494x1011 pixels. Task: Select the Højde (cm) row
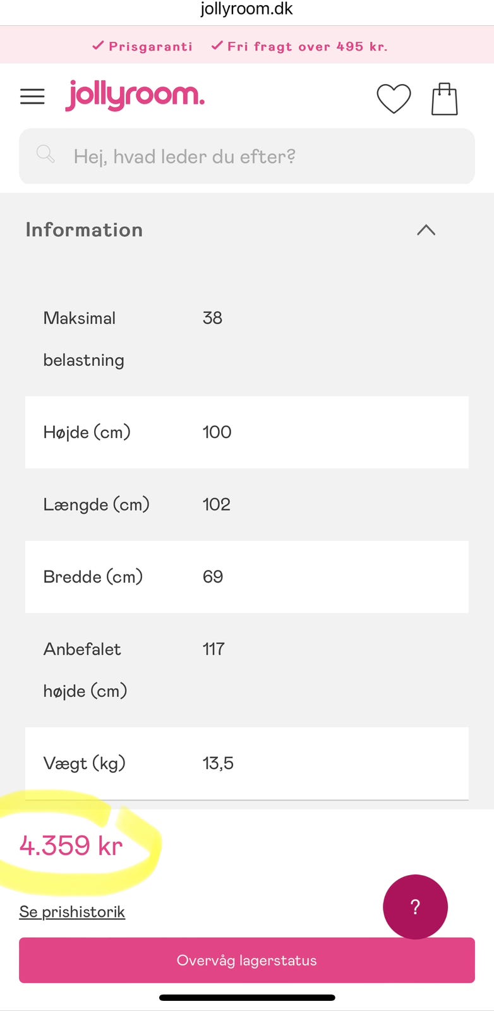click(247, 432)
